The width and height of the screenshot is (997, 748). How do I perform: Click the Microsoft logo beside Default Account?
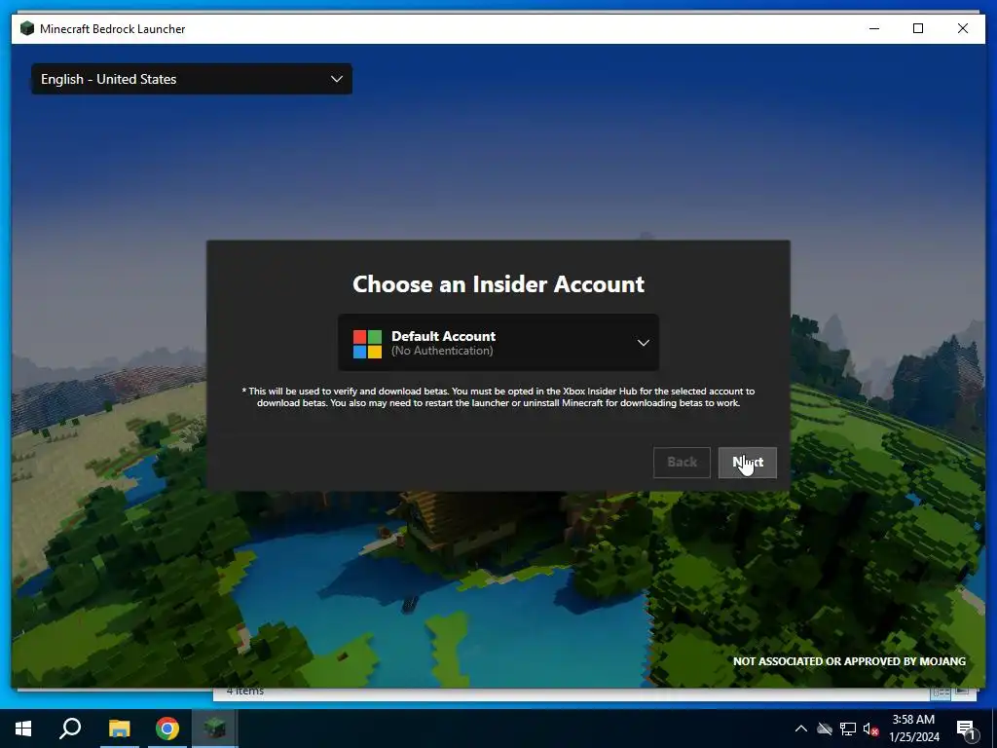pyautogui.click(x=367, y=344)
